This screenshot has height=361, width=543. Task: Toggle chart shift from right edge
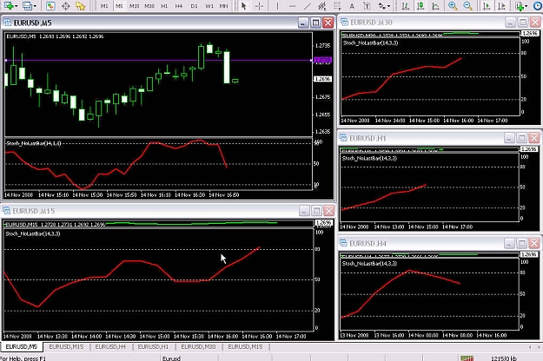501,6
